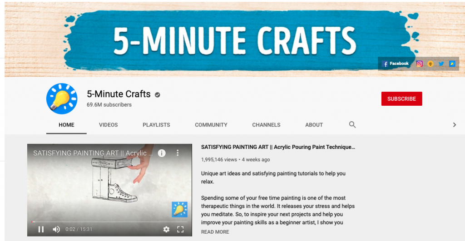This screenshot has height=241, width=465.
Task: Switch to the ABOUT tab
Action: (x=314, y=125)
